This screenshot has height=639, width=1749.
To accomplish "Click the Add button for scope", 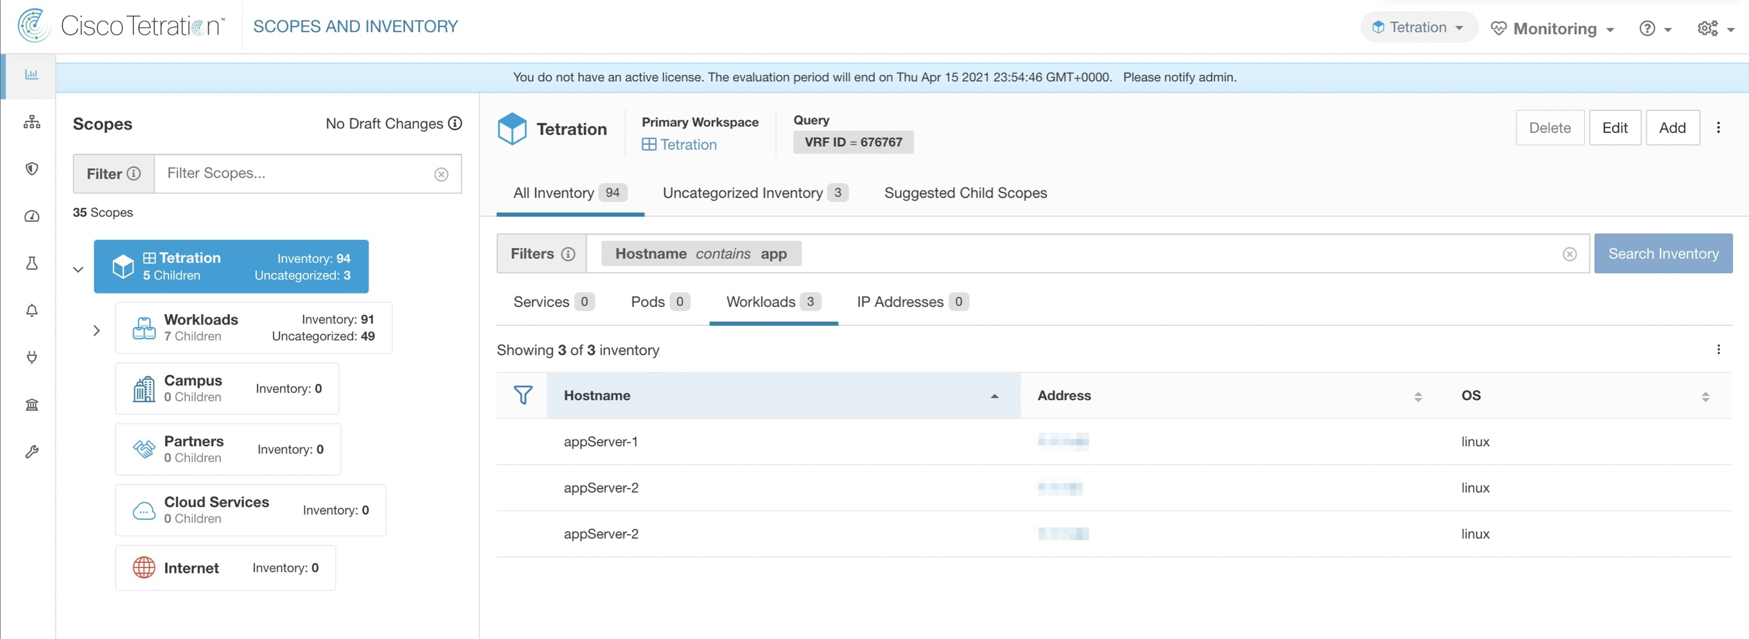I will point(1671,127).
